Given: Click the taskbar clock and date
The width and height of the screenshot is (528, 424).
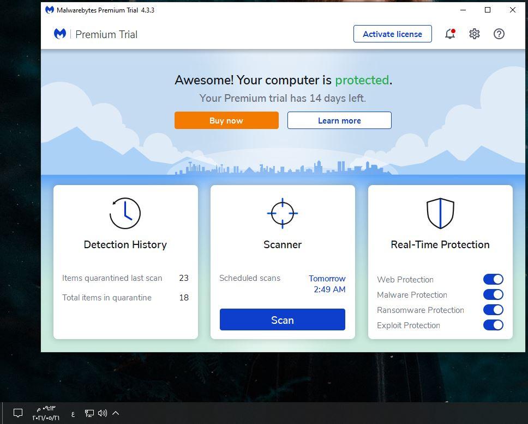Looking at the screenshot, I should (x=46, y=413).
